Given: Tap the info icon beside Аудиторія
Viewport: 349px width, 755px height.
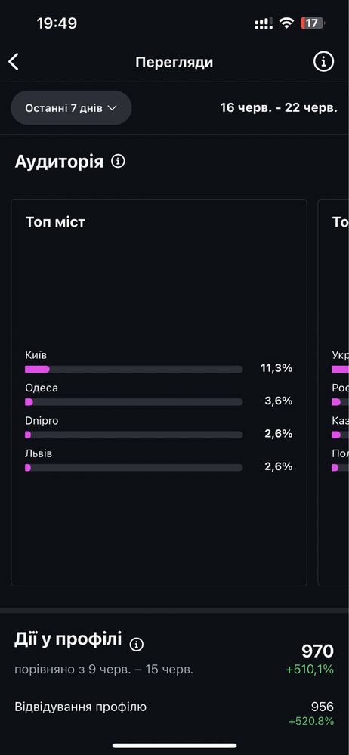Looking at the screenshot, I should [118, 161].
